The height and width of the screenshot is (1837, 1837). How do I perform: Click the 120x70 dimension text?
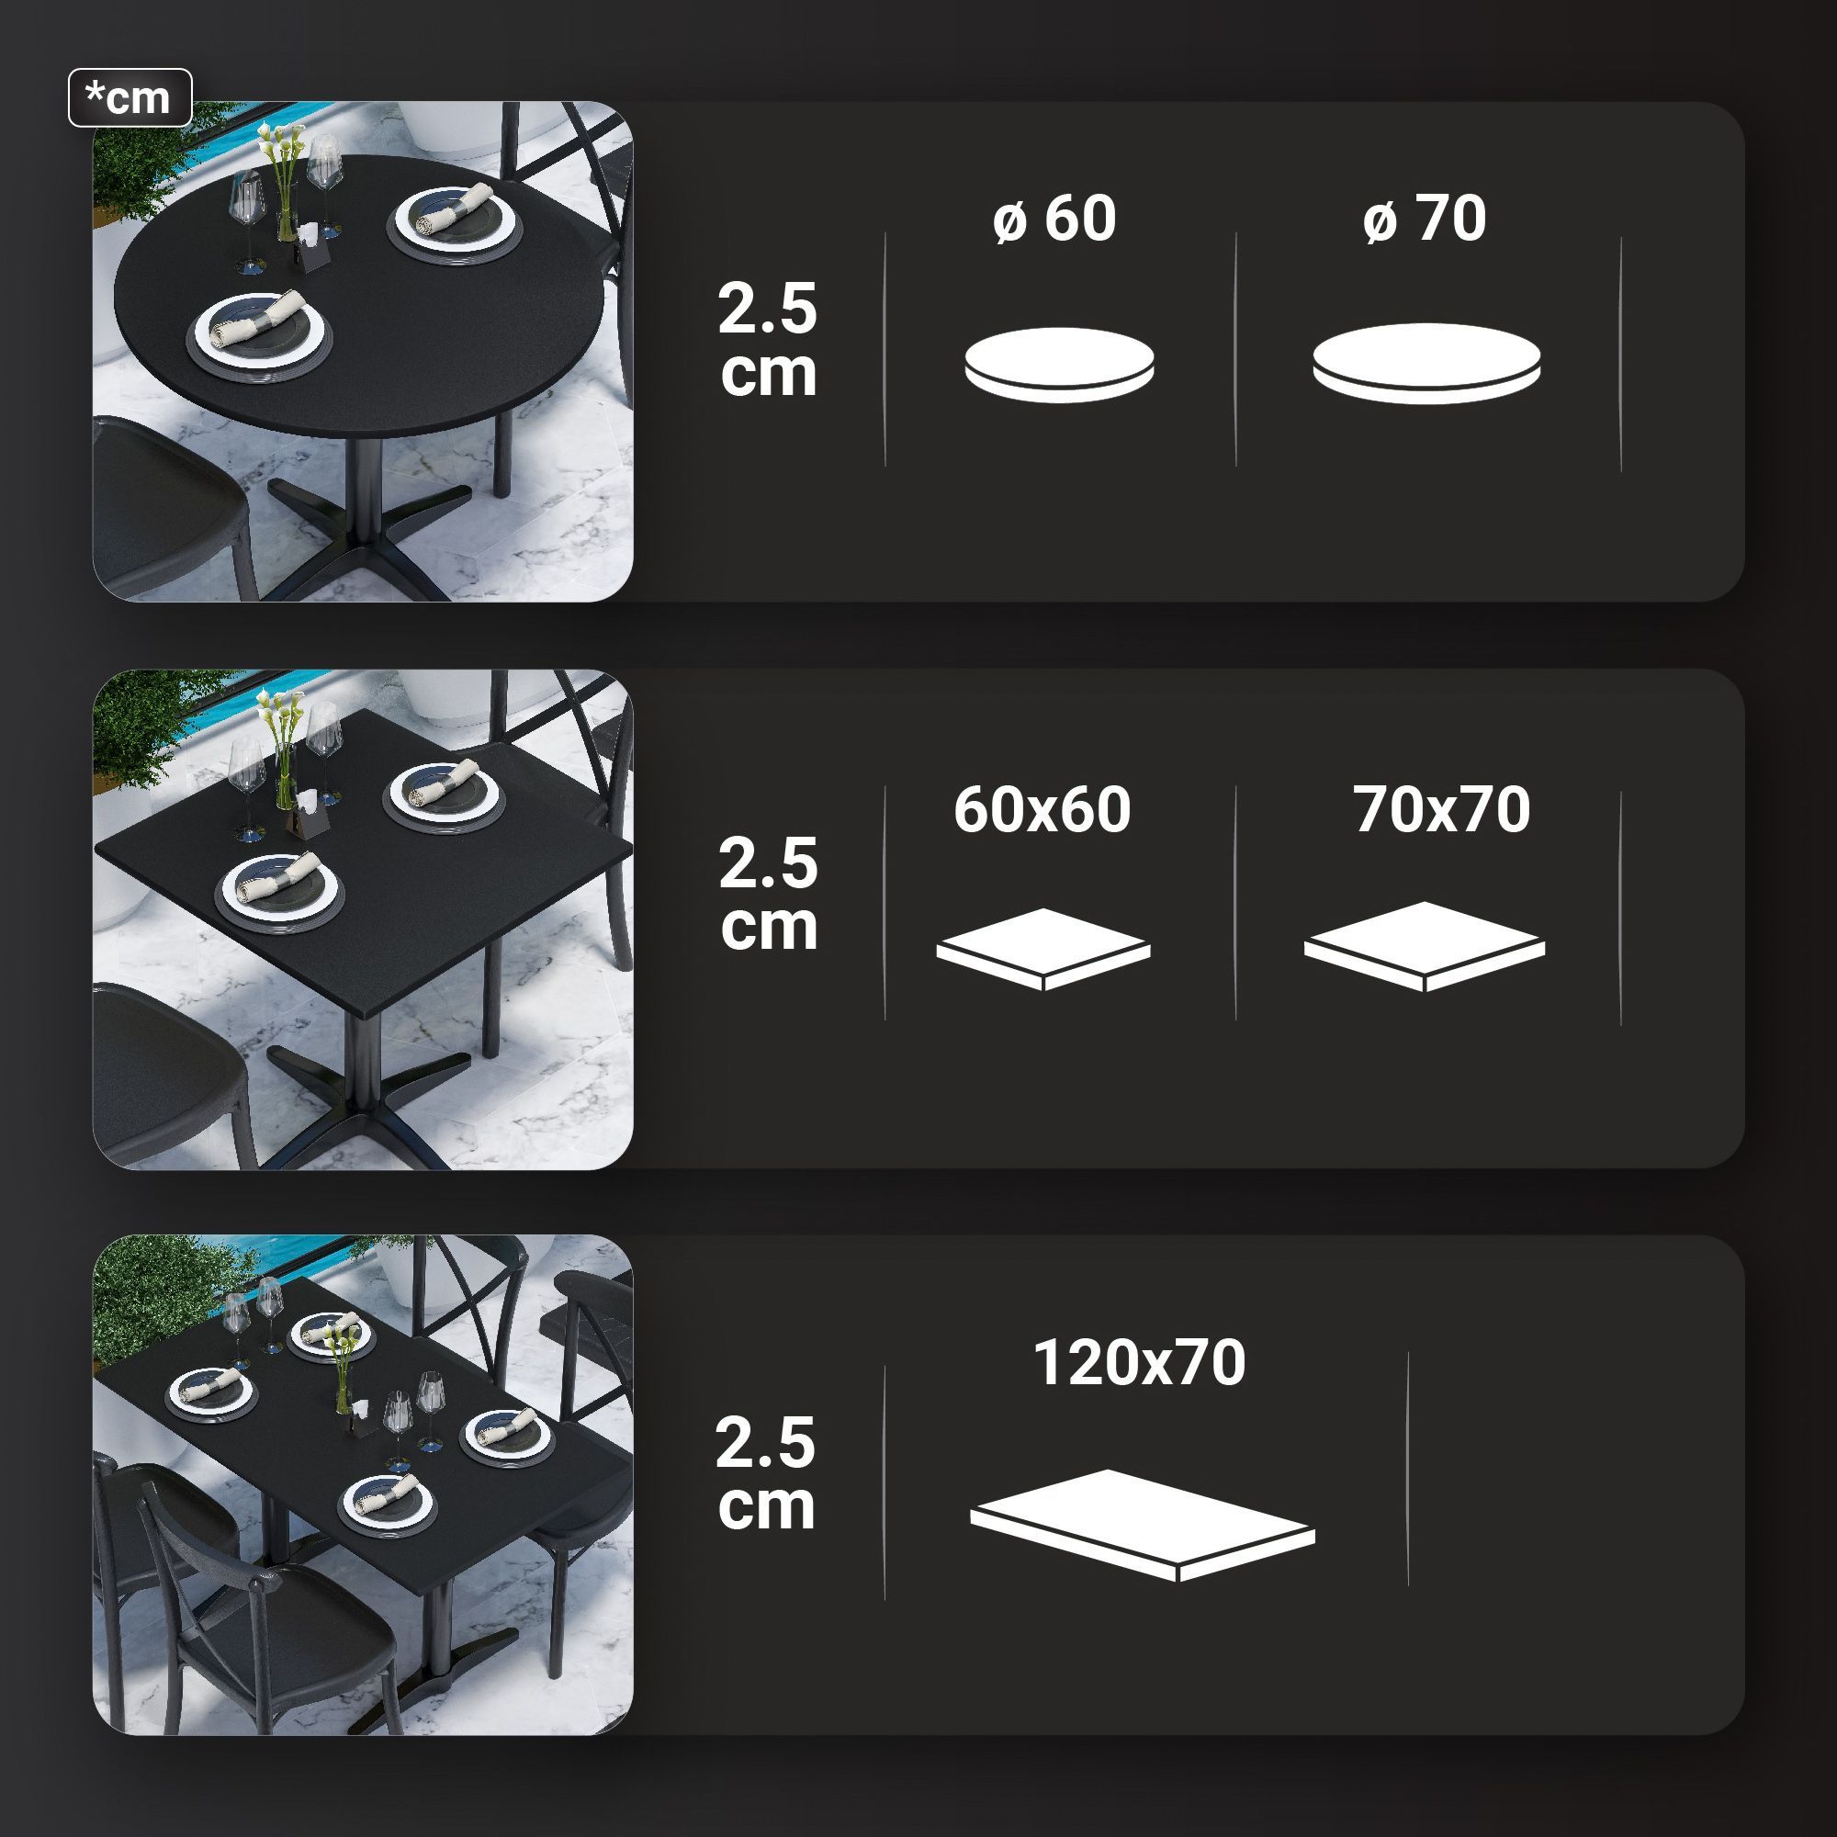click(x=1139, y=1362)
